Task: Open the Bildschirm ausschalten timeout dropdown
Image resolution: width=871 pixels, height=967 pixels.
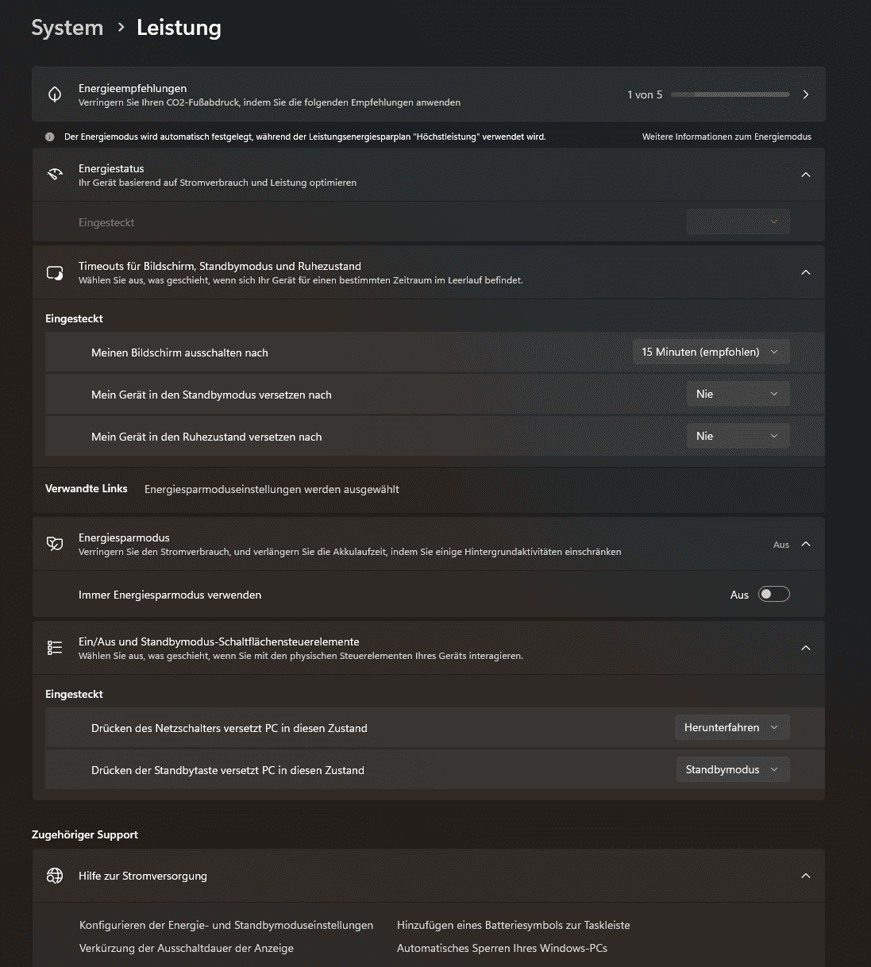Action: tap(711, 352)
